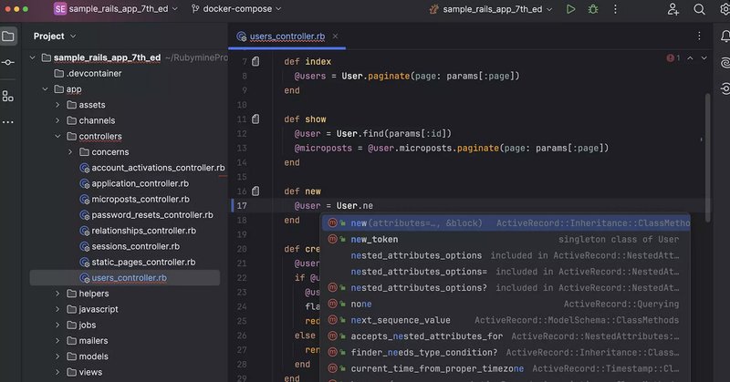Open Project view mode dropdown
The image size is (730, 382).
(54, 36)
